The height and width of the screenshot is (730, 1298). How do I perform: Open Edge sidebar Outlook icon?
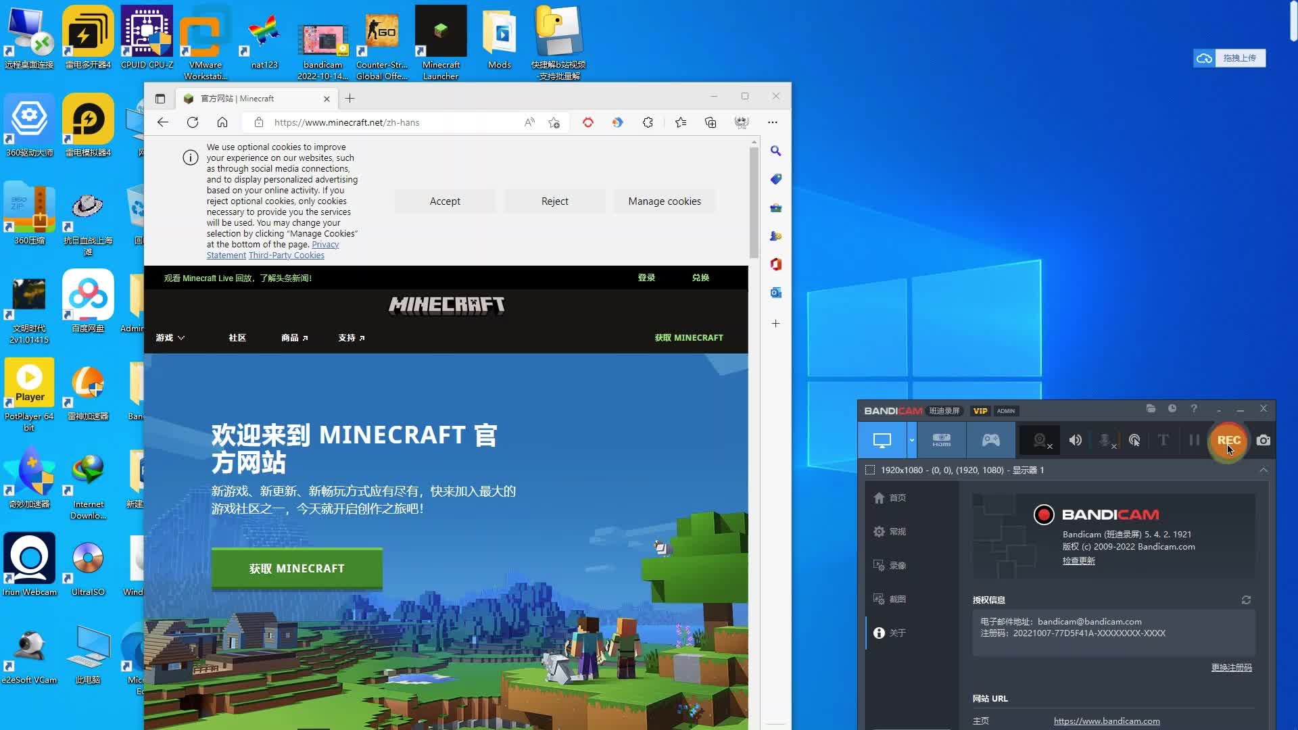click(x=776, y=293)
